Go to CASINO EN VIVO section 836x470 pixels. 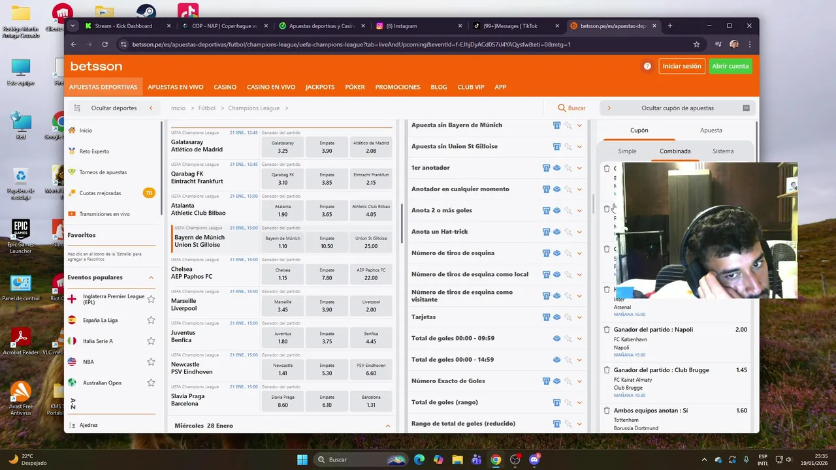coord(271,87)
